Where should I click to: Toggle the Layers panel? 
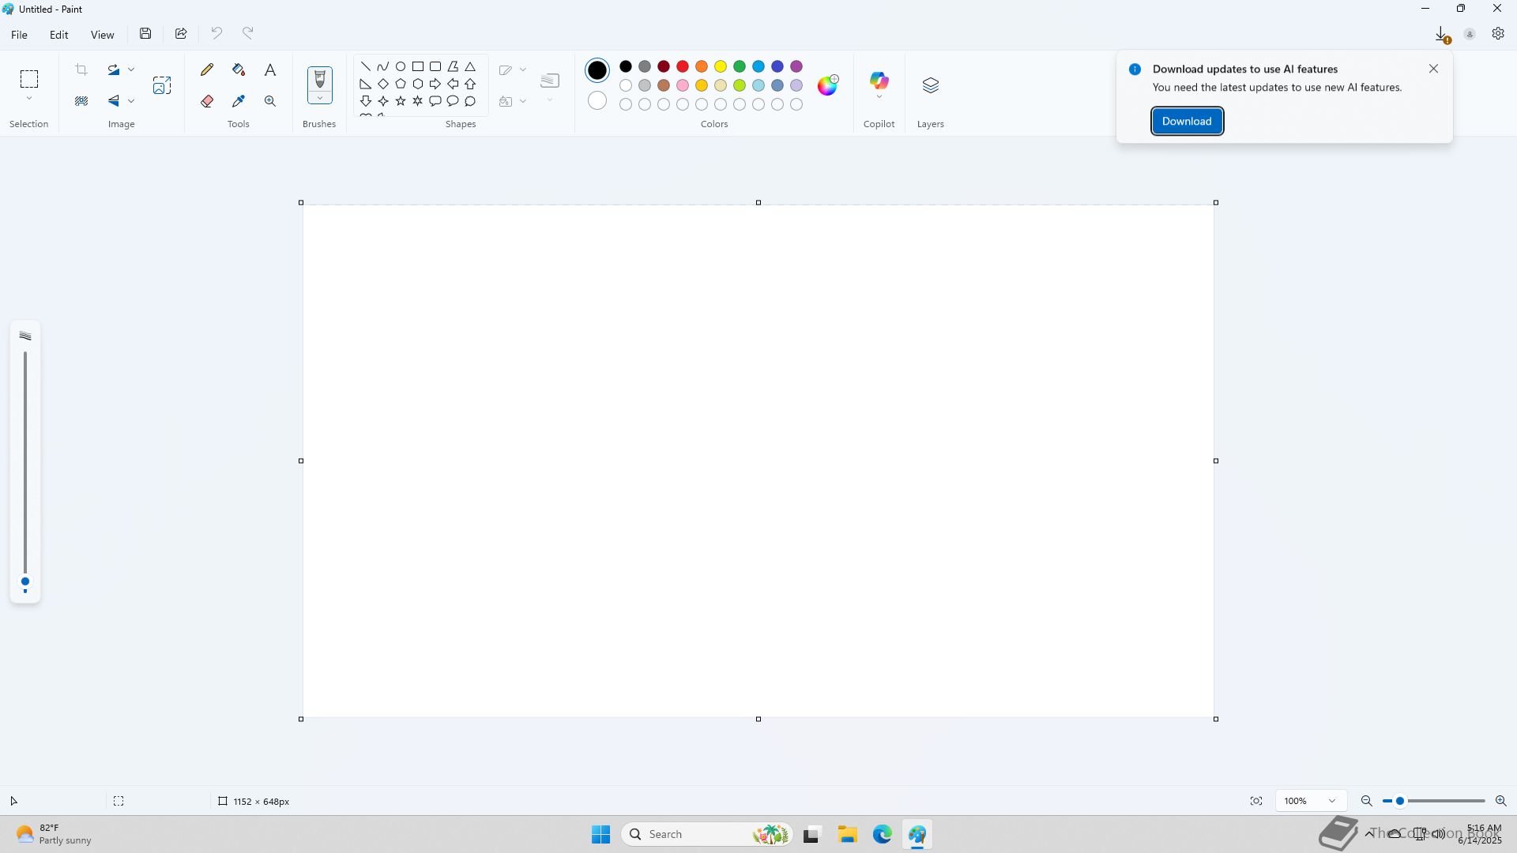930,85
